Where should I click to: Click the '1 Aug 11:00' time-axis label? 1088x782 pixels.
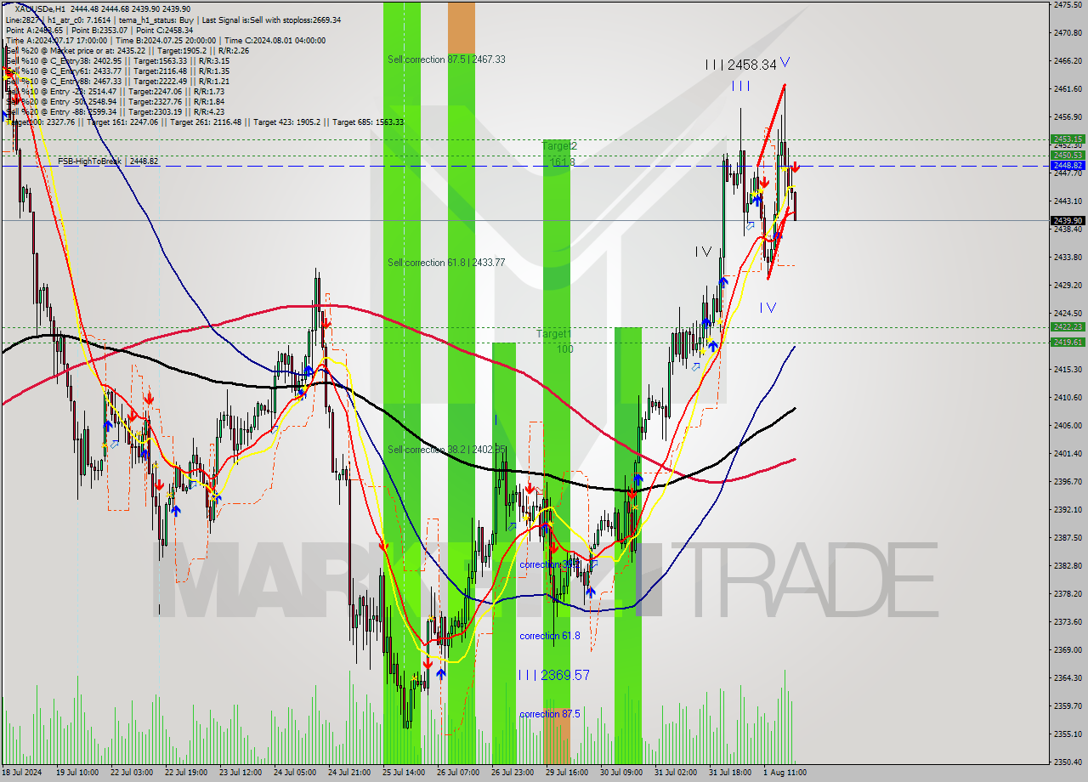[786, 773]
